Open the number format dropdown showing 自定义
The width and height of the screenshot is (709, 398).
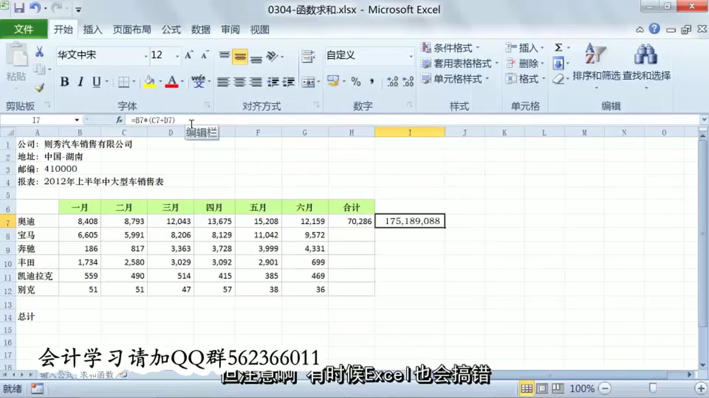pyautogui.click(x=369, y=56)
